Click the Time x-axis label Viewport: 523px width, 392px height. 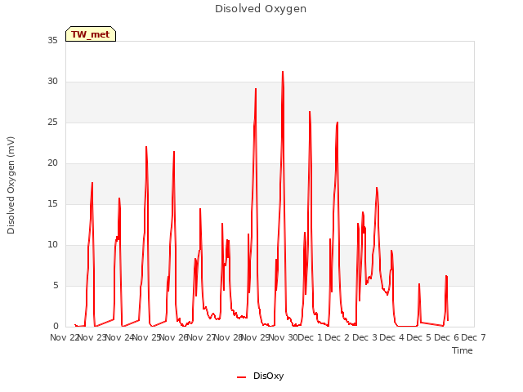(x=463, y=350)
